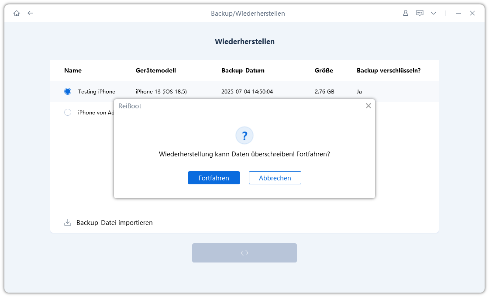Screen dimensions: 489x297
Task: Select the Testing iPhone backup radio button
Action: pos(68,91)
